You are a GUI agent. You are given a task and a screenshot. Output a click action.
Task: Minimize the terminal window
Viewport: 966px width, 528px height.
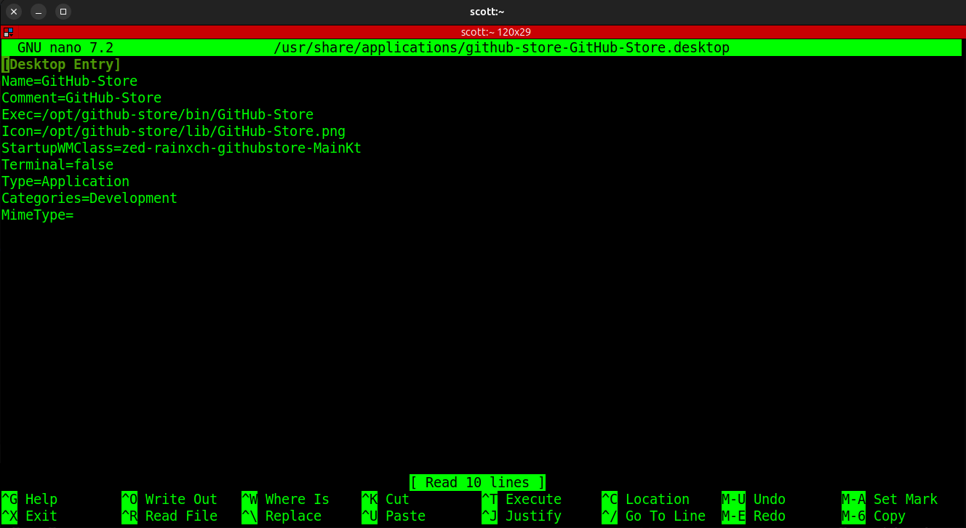(39, 12)
